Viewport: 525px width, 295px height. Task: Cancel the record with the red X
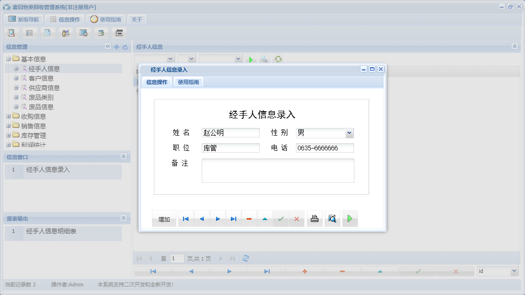coord(296,218)
